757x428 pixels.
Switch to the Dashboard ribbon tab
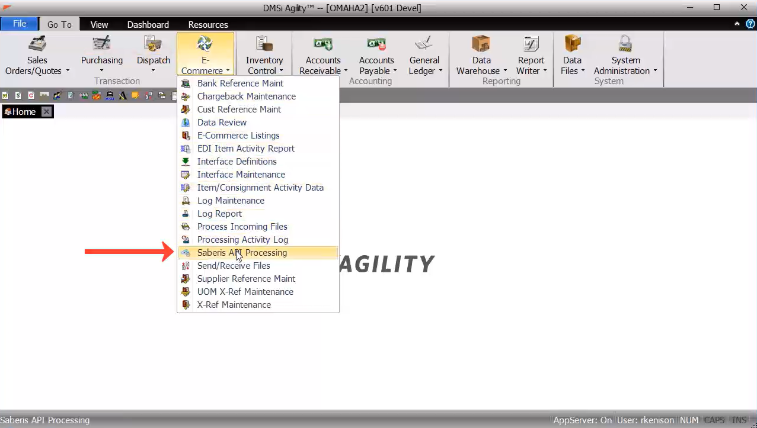[x=148, y=24]
